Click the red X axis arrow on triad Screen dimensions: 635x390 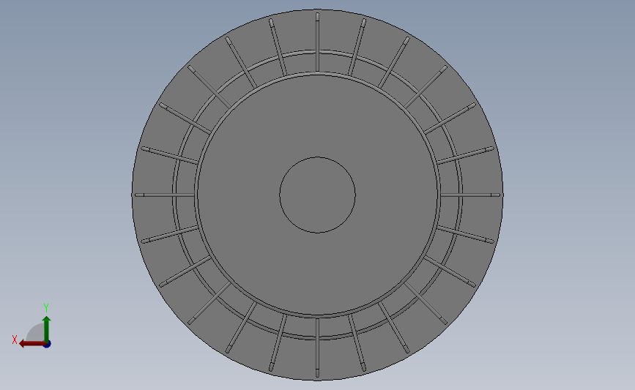pyautogui.click(x=31, y=344)
